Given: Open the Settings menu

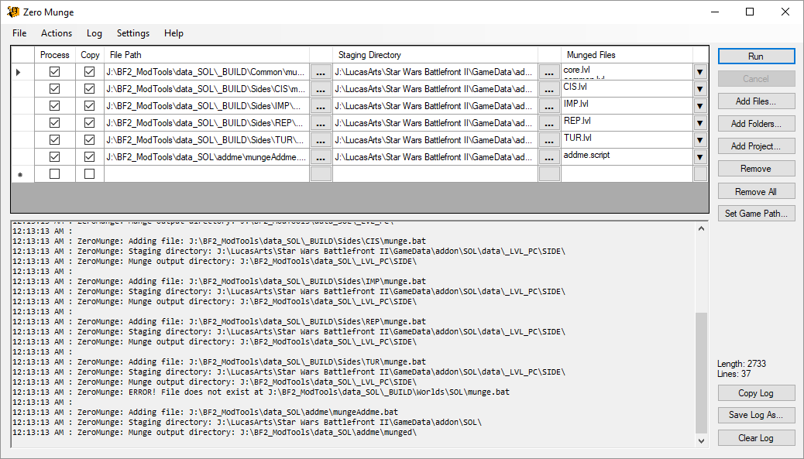Looking at the screenshot, I should (133, 33).
